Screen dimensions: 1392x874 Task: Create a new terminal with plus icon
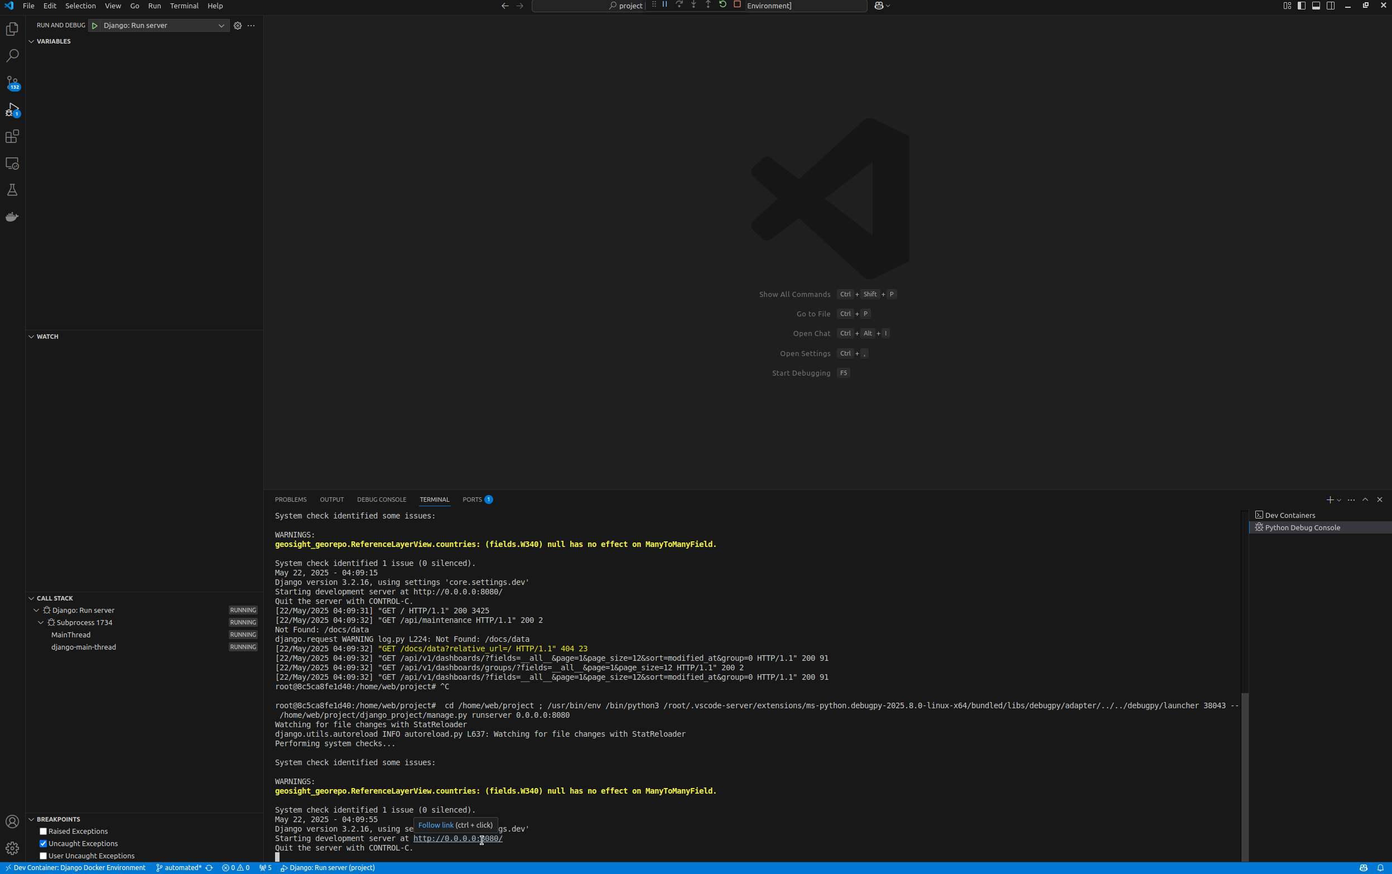click(1330, 500)
